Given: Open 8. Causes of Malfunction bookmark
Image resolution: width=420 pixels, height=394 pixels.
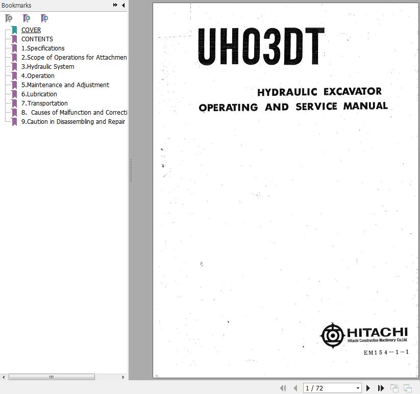Looking at the screenshot, I should coord(74,112).
